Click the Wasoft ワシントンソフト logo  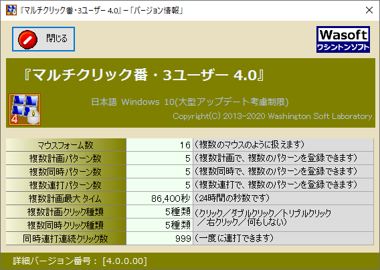pyautogui.click(x=343, y=39)
